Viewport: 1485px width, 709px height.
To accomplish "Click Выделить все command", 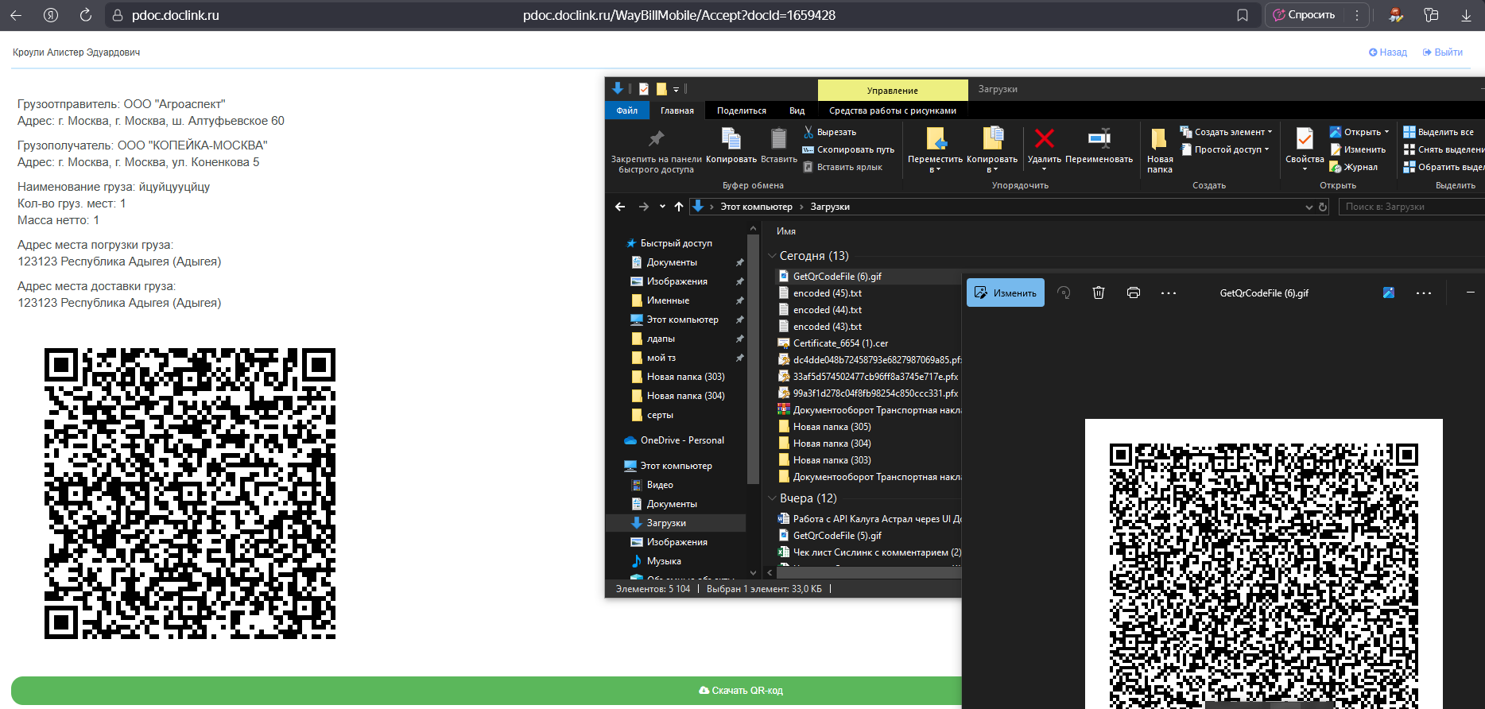I will 1439,132.
